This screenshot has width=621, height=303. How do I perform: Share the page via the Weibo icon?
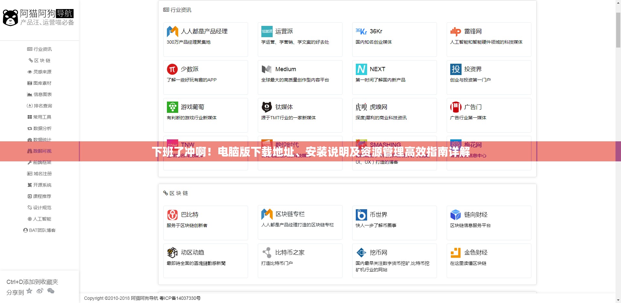pos(40,291)
